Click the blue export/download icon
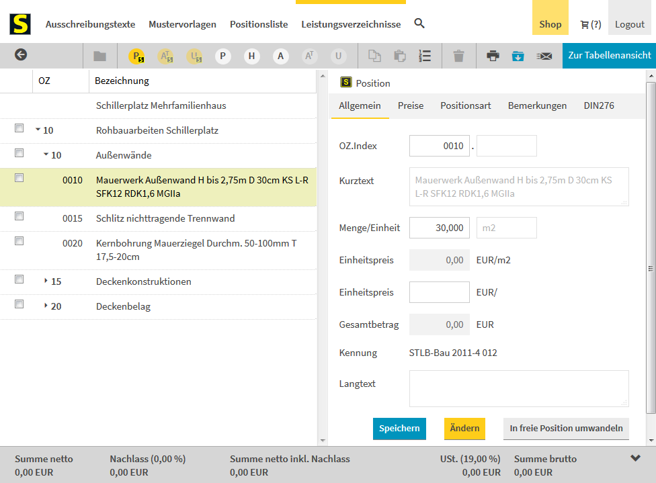The width and height of the screenshot is (656, 483). coord(518,56)
